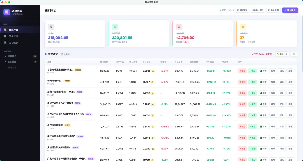Click the 估 badge next to 0.9966

(x=153, y=71)
